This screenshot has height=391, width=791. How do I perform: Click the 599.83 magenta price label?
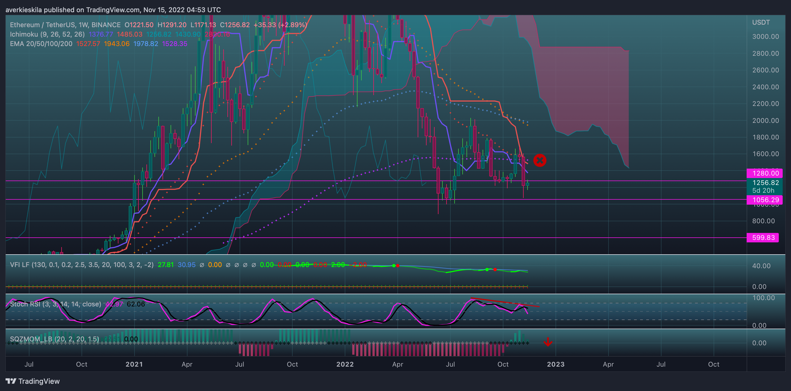pyautogui.click(x=762, y=238)
